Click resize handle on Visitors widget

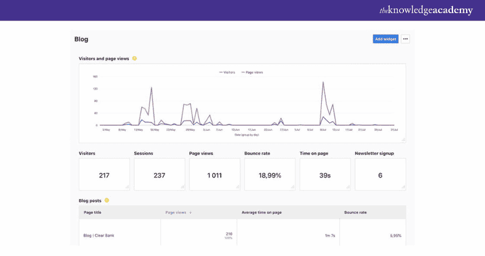[127, 187]
